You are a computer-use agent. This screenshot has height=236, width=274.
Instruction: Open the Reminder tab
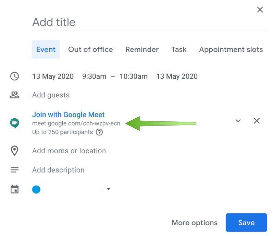pos(142,49)
